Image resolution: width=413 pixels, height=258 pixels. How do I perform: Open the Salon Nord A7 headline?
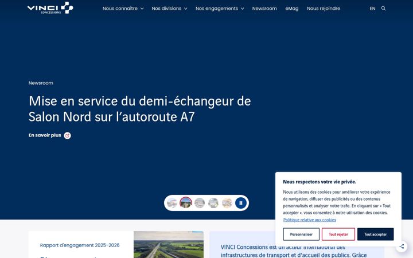[139, 109]
